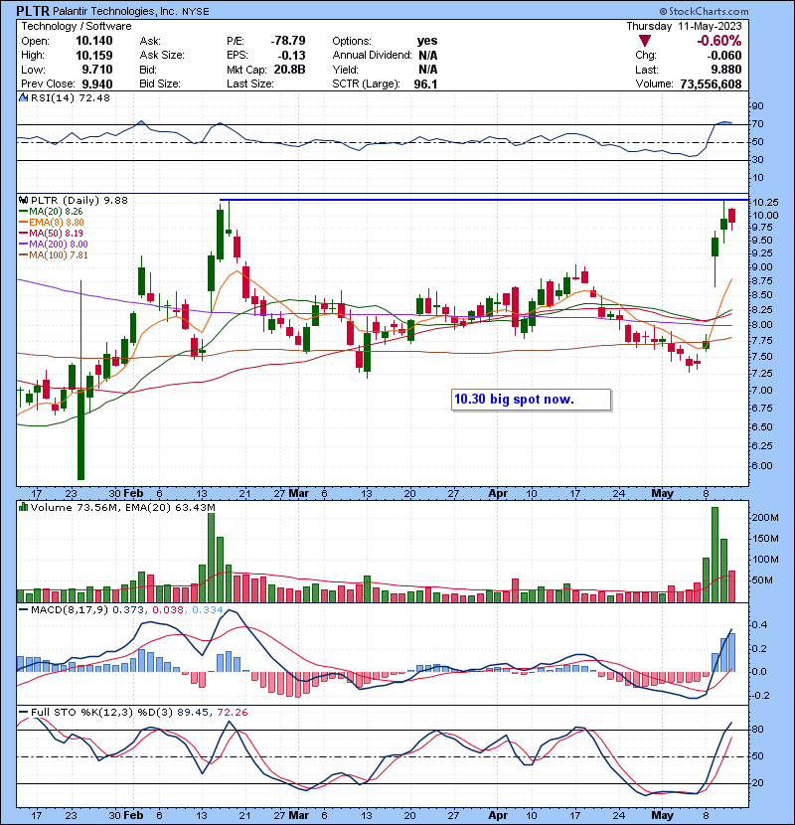Click the tallest green volume bar in May

click(x=715, y=555)
